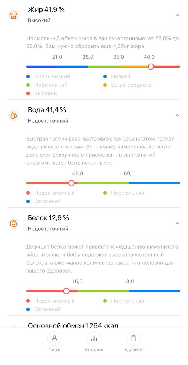Click the water droplet icon
The width and height of the screenshot is (188, 365).
pos(13,115)
